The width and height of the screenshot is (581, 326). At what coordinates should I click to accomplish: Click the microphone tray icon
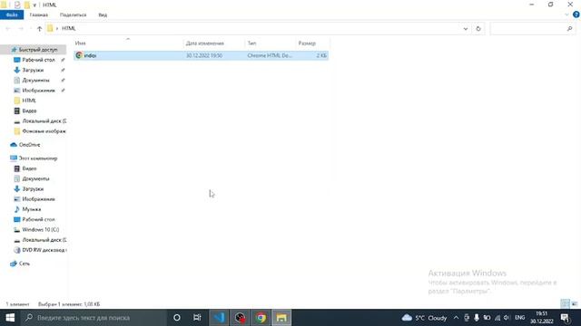477,318
